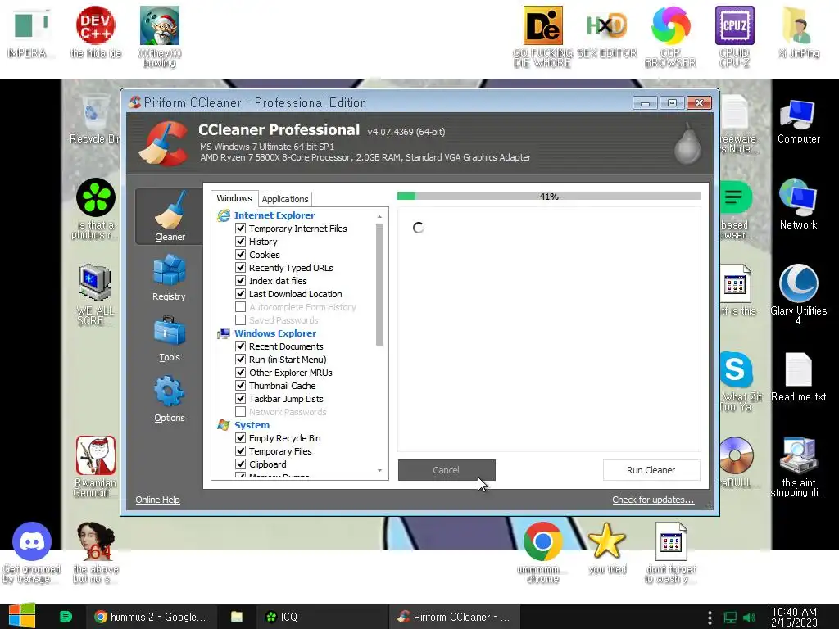Viewport: 839px width, 629px height.
Task: Toggle Run (in Start Menu) checkbox
Action: pyautogui.click(x=241, y=360)
